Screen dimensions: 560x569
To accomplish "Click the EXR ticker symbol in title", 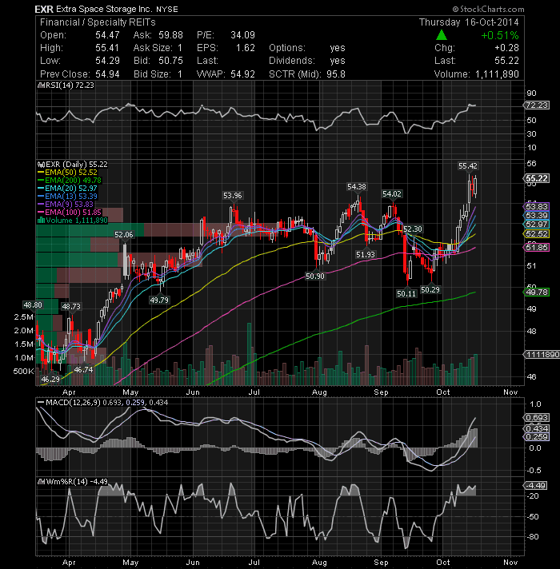I will (44, 9).
